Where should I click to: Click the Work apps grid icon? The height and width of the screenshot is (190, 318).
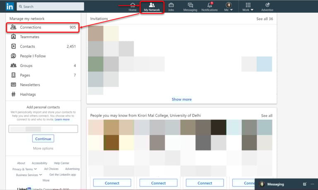tap(248, 5)
